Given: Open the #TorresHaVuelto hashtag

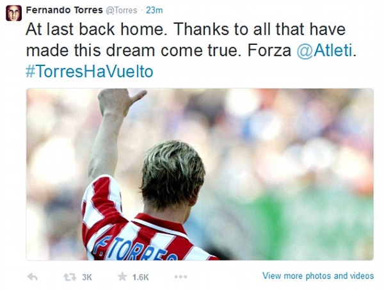Looking at the screenshot, I should pos(90,72).
